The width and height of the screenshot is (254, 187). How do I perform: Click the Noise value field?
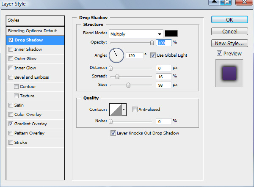point(163,121)
